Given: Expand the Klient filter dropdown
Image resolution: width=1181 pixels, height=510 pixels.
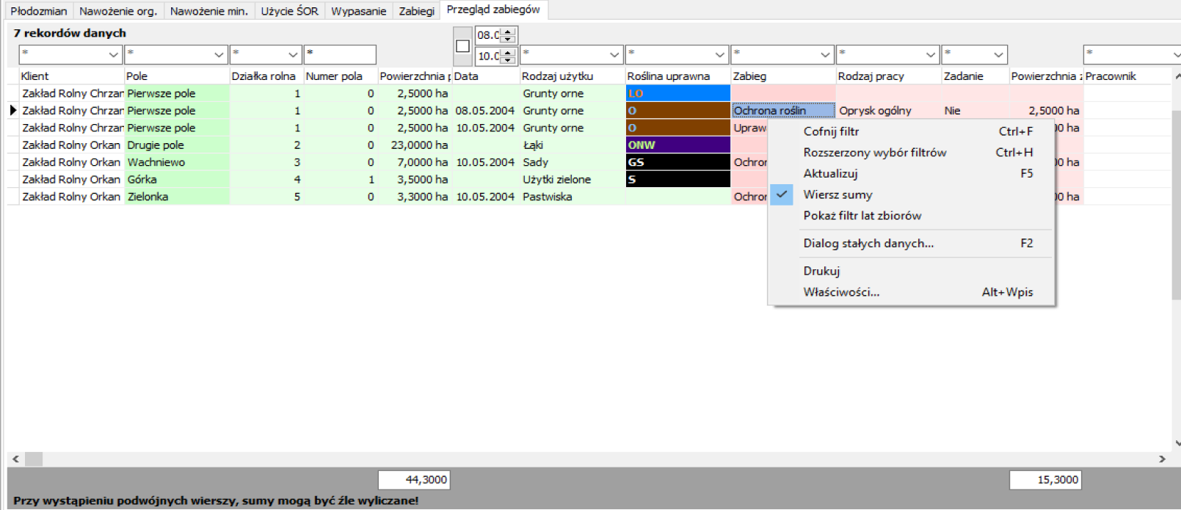Looking at the screenshot, I should 113,54.
